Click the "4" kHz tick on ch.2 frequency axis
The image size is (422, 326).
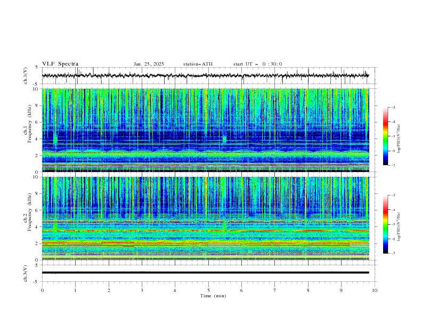38,227
